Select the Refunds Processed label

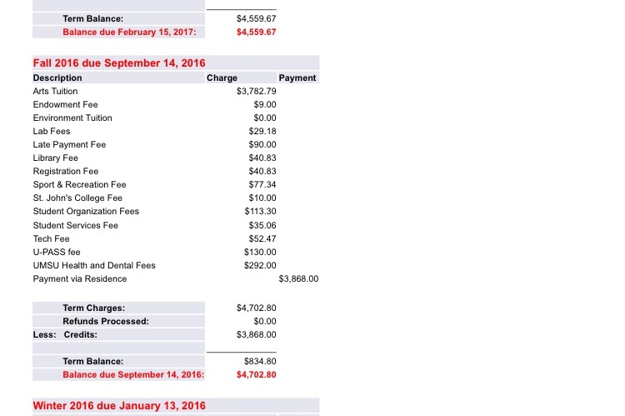(106, 321)
